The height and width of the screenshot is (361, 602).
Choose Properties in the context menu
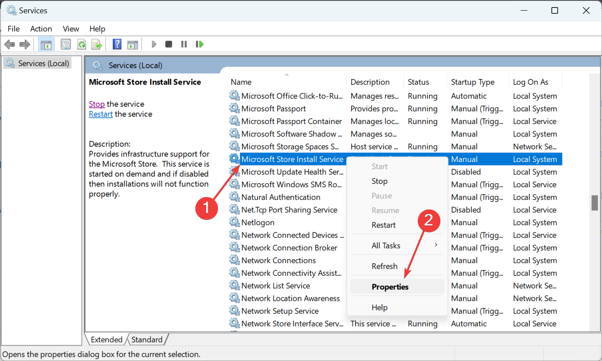(x=397, y=287)
